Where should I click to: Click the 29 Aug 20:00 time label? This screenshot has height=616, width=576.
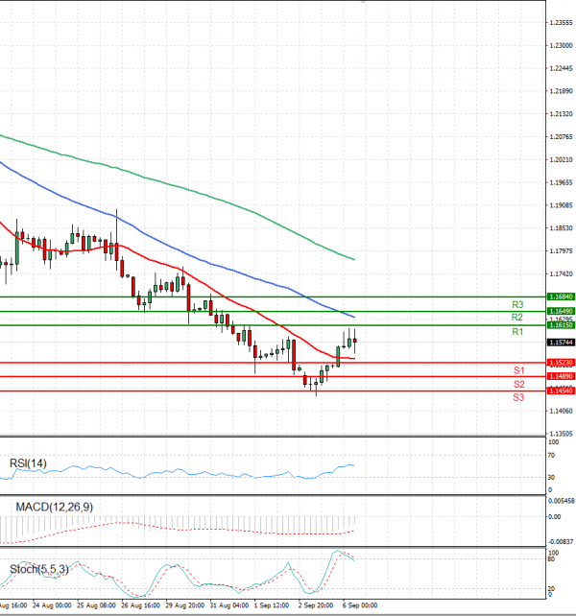tap(184, 605)
